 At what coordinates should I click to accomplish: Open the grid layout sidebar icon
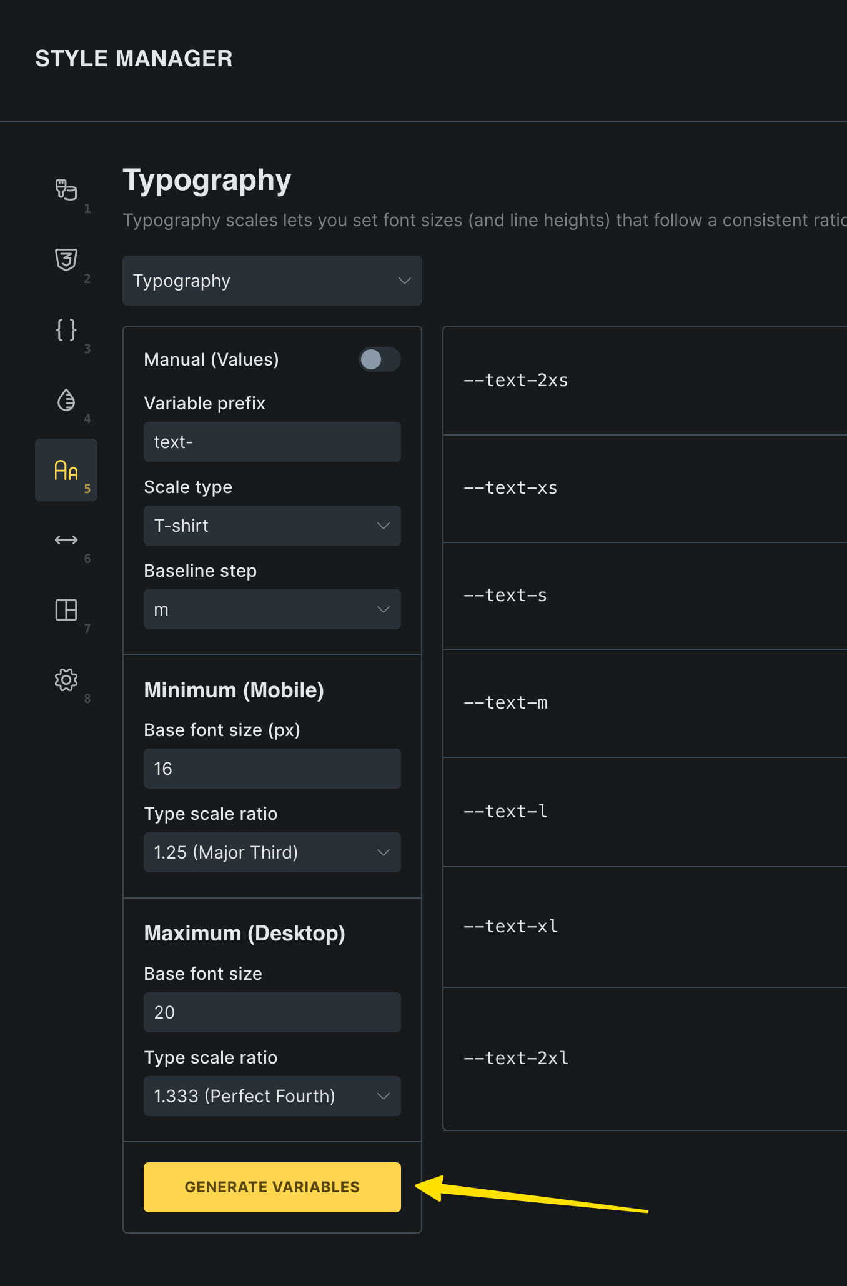66,610
